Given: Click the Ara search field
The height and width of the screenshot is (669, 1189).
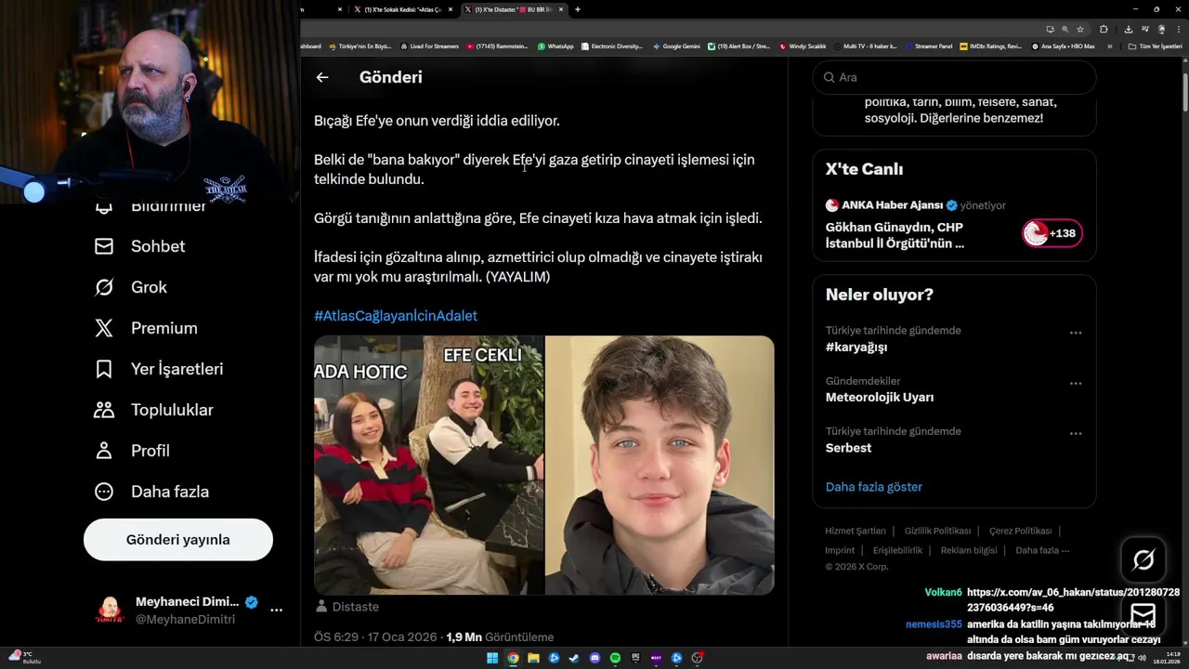Looking at the screenshot, I should (x=954, y=77).
